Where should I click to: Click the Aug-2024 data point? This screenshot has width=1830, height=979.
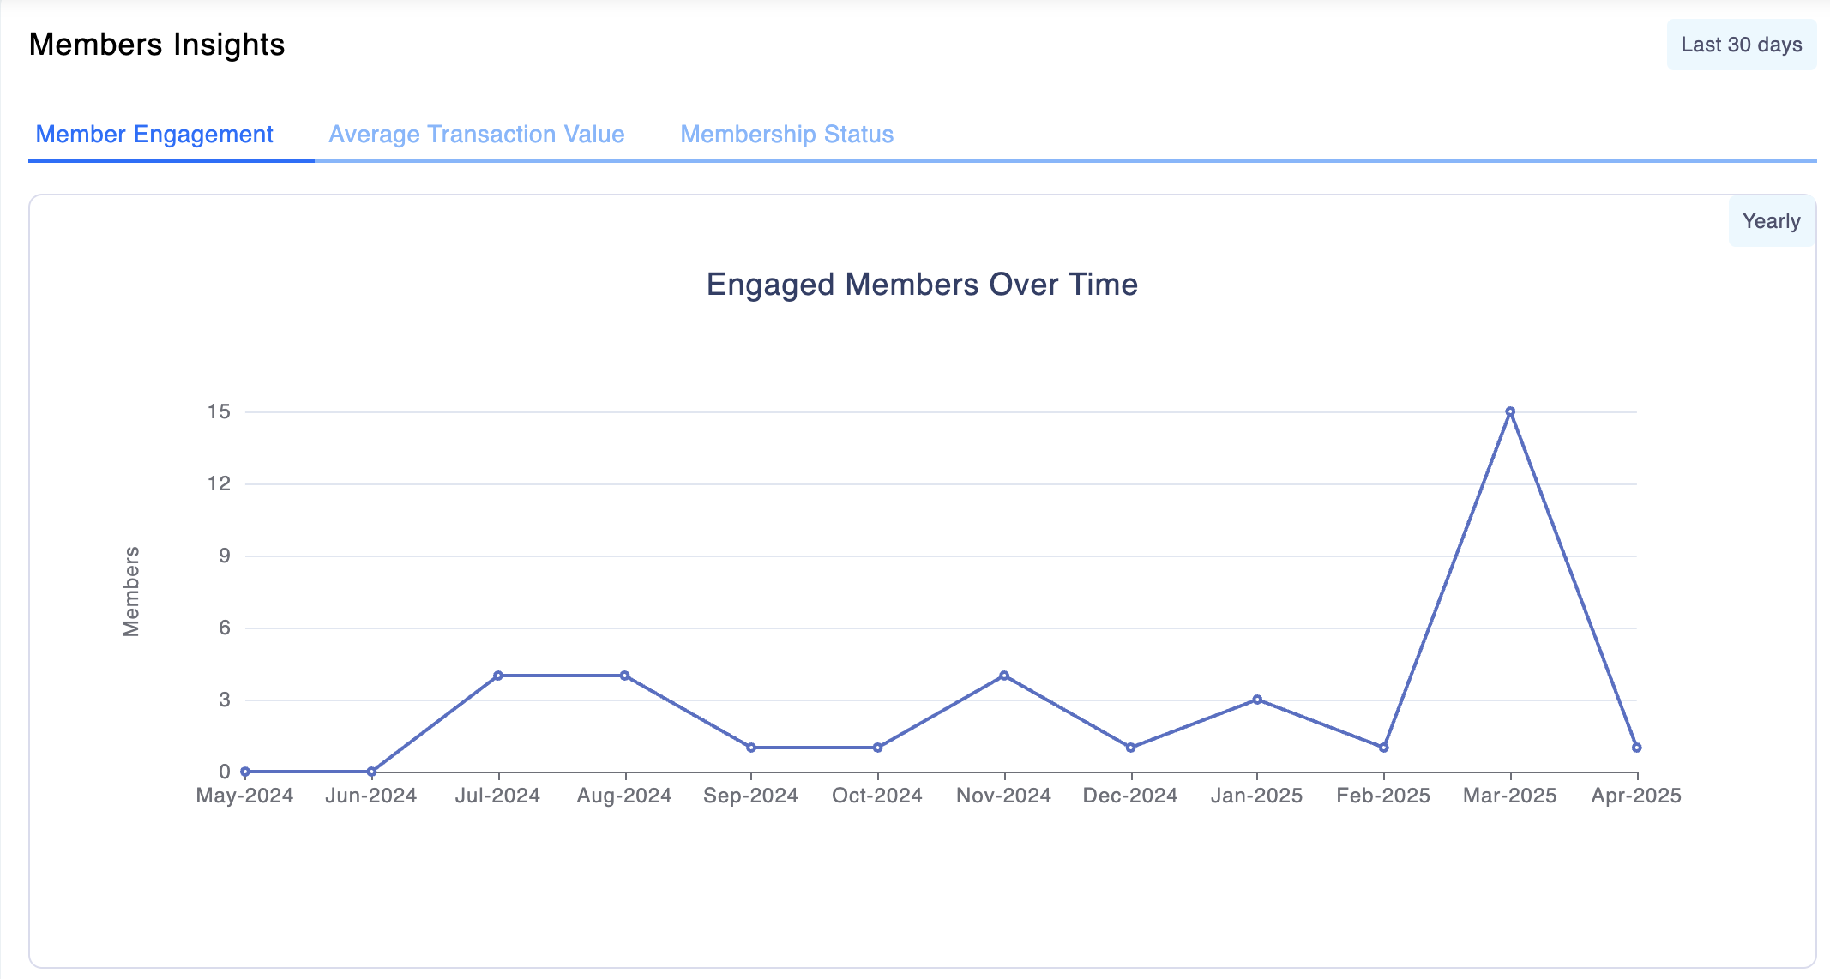[x=624, y=676]
